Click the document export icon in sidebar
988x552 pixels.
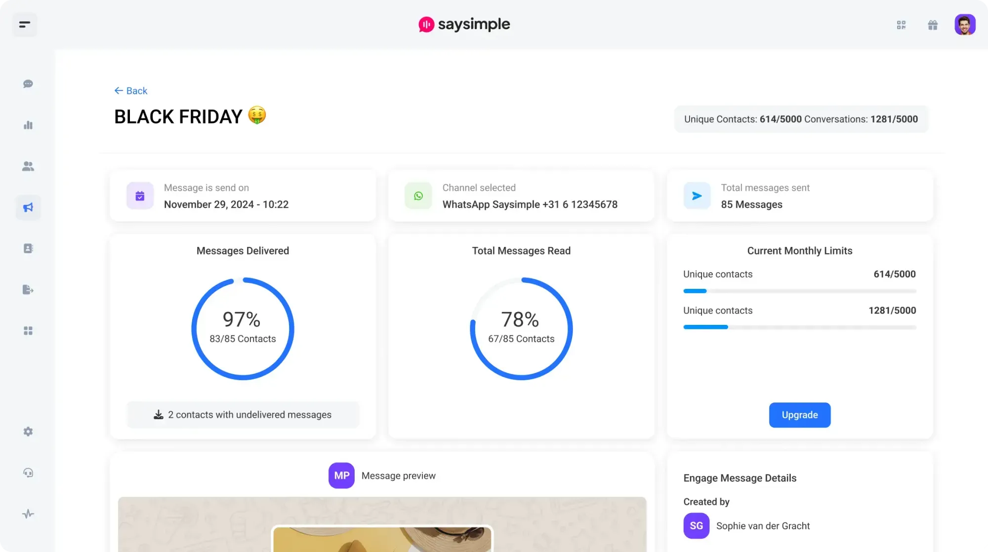click(28, 289)
